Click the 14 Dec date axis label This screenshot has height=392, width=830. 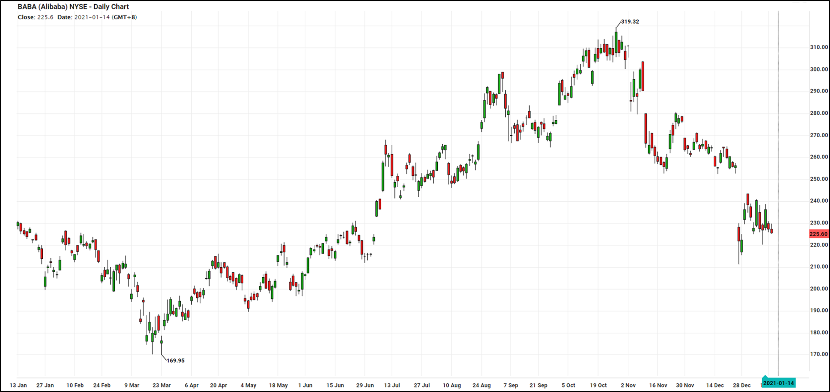point(715,385)
